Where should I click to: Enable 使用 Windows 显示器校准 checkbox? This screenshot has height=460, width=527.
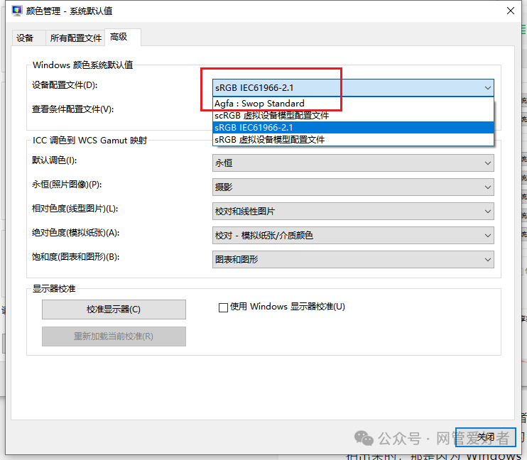(x=224, y=307)
